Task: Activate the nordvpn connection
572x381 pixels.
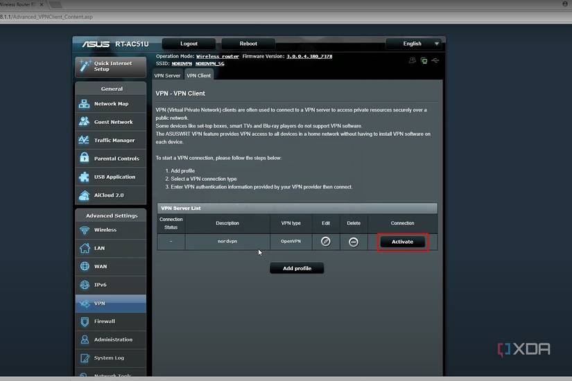Action: (x=402, y=242)
